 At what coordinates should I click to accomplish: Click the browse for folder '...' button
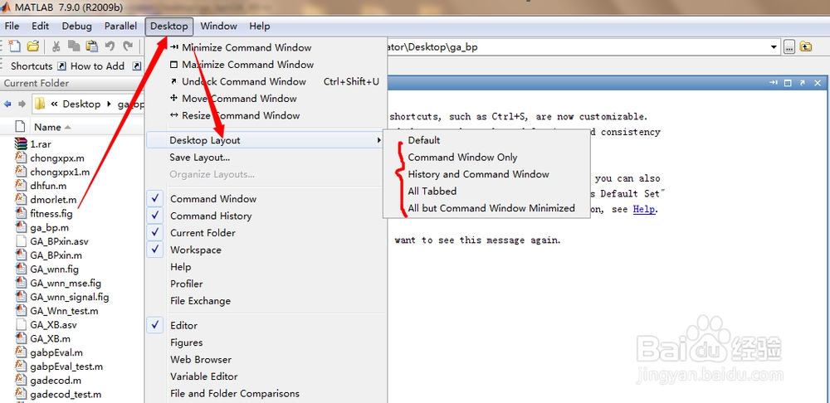pyautogui.click(x=789, y=47)
